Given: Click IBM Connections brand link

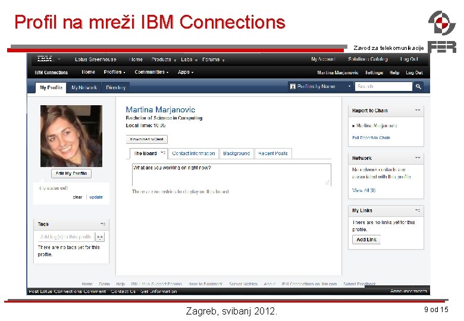Looking at the screenshot, I should click(51, 73).
